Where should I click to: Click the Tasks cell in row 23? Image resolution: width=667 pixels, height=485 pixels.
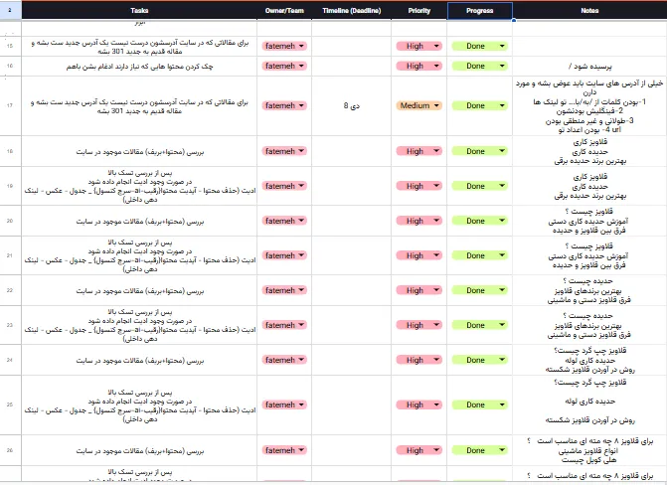click(x=139, y=325)
